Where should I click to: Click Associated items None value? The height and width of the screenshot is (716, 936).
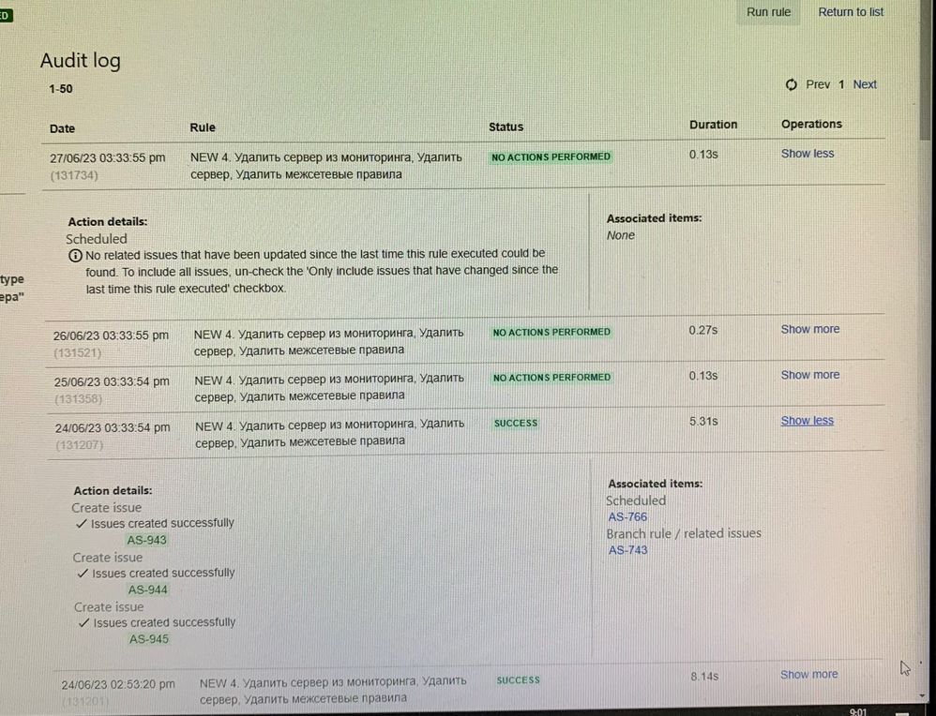pos(621,235)
